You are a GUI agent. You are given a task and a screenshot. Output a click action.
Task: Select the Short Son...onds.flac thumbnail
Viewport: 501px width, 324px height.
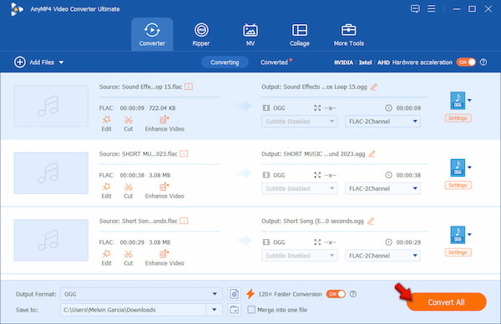(x=51, y=240)
